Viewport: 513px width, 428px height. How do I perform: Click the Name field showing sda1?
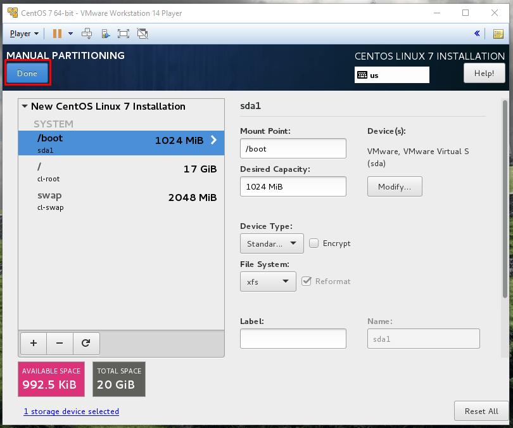[x=423, y=339]
